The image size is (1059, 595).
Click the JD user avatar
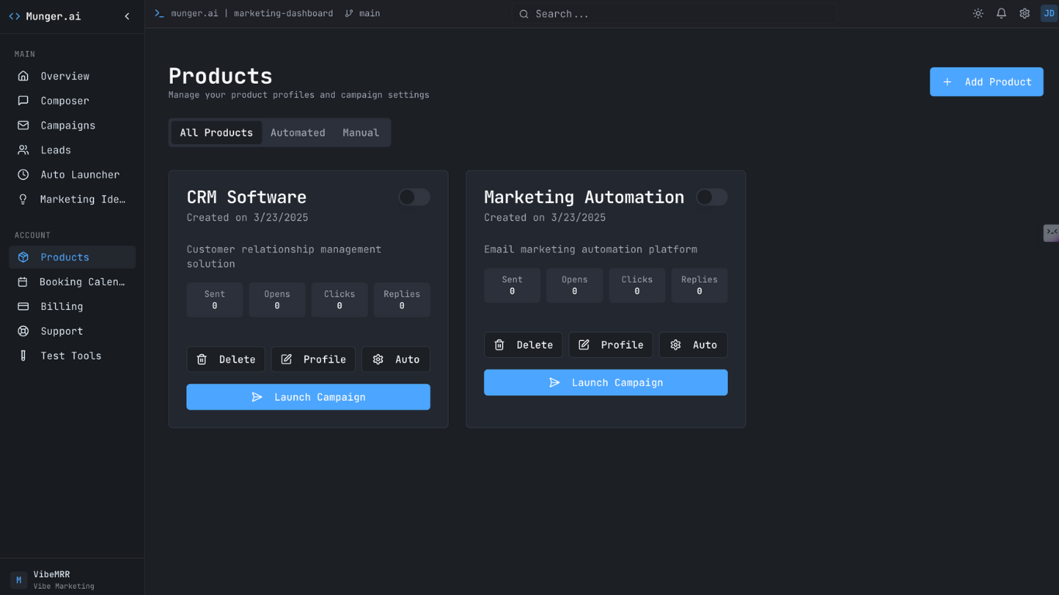click(x=1048, y=13)
